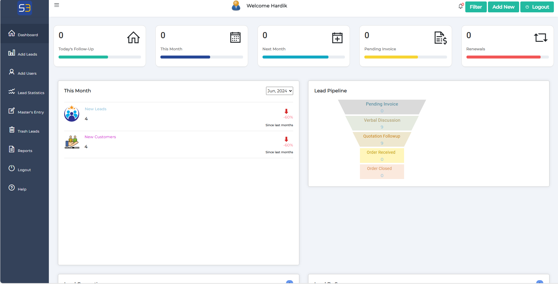Viewport: 558px width, 284px height.
Task: Click the S3 logo icon
Action: pyautogui.click(x=25, y=8)
